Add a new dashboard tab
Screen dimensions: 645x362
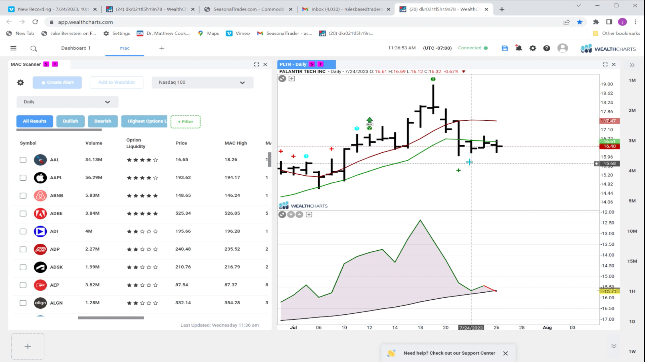coord(162,48)
